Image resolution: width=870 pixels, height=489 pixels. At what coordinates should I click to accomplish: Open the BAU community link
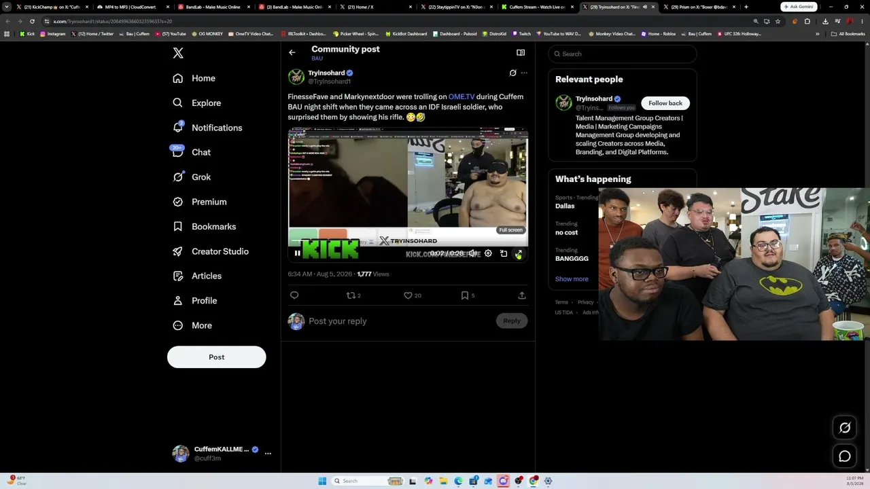[317, 58]
